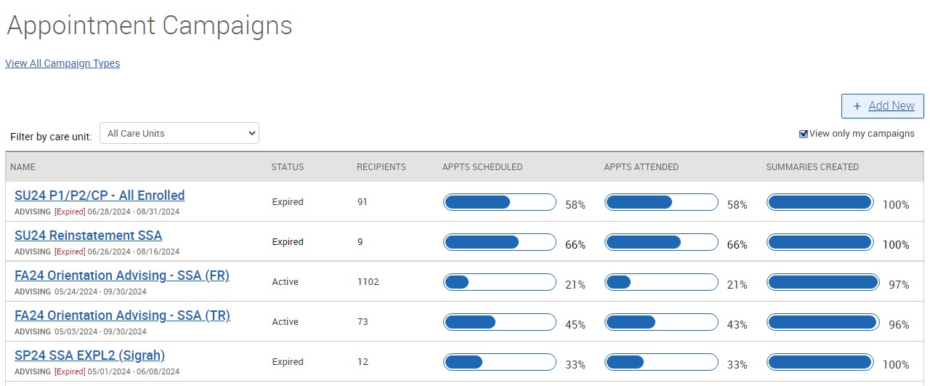930x386 pixels.
Task: Expand the care unit filter dropdown
Action: point(179,134)
